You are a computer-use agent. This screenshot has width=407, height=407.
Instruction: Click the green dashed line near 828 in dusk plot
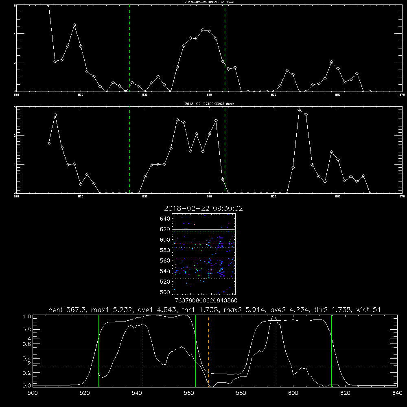point(129,150)
